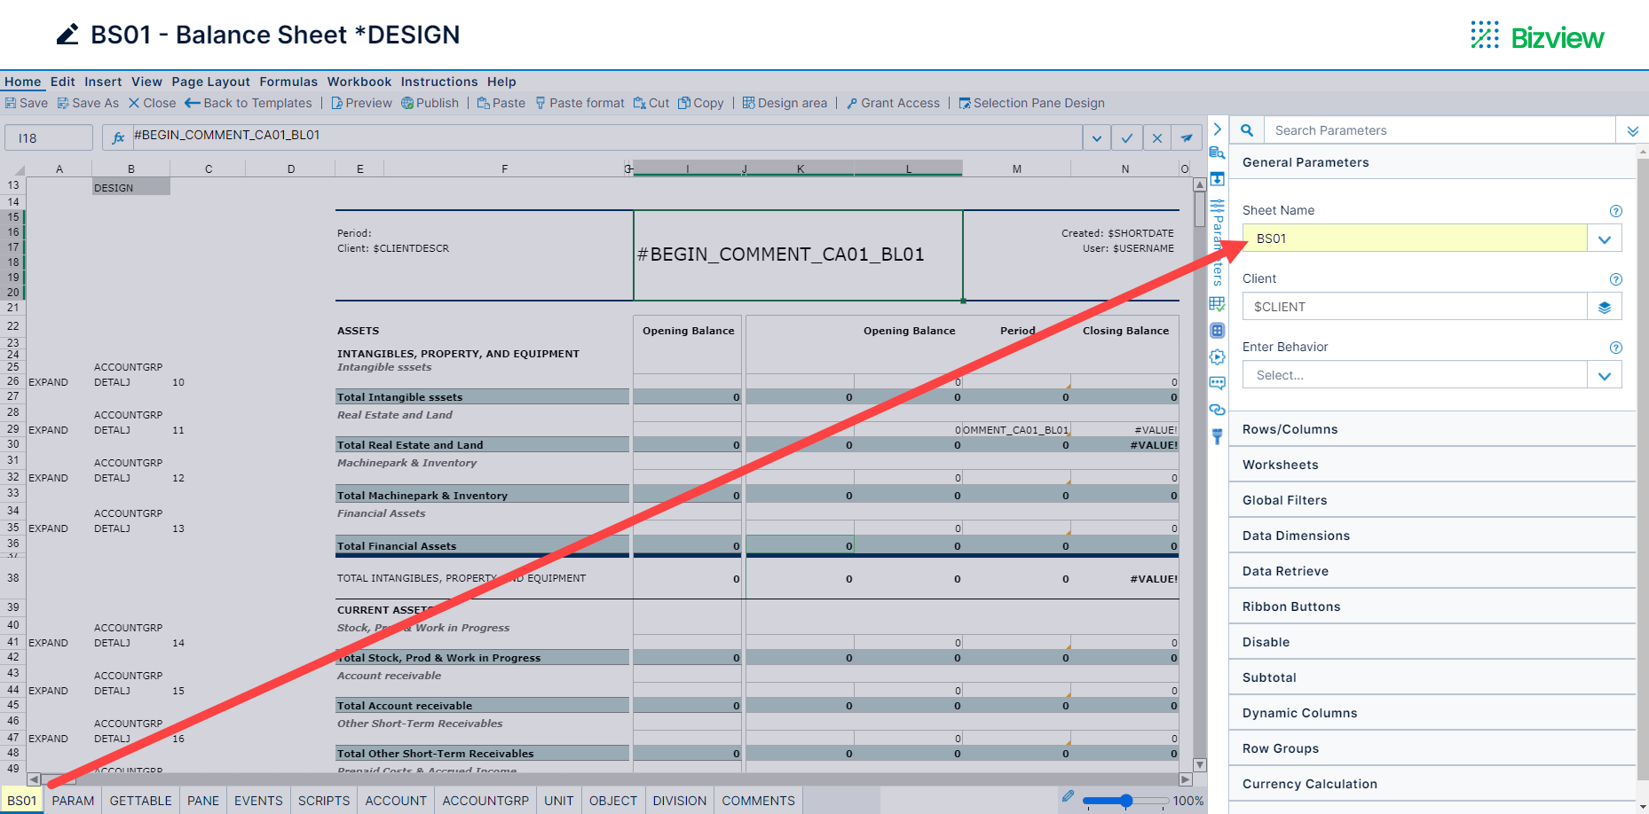
Task: Open the Sheet Name dropdown showing BS01
Action: pyautogui.click(x=1605, y=238)
